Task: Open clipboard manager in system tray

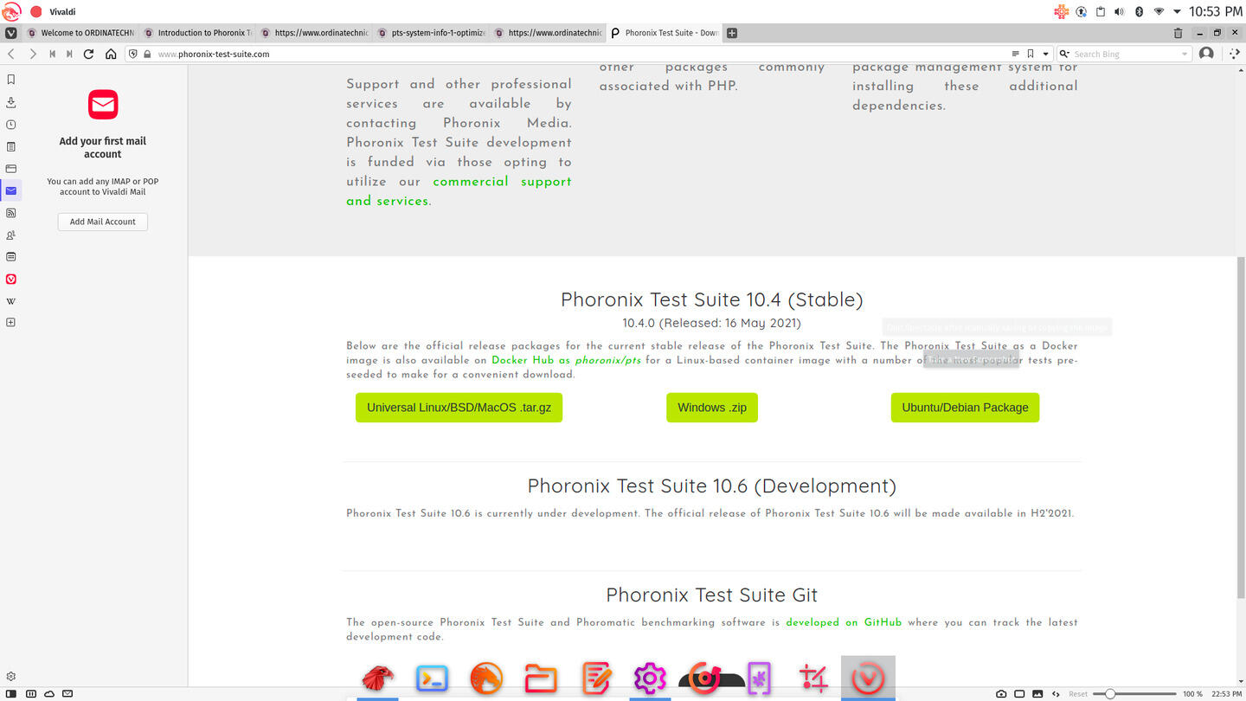Action: pyautogui.click(x=1101, y=11)
